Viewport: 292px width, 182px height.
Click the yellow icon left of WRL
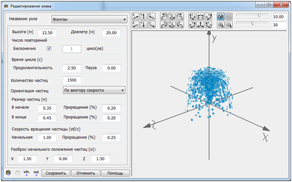click(x=9, y=173)
